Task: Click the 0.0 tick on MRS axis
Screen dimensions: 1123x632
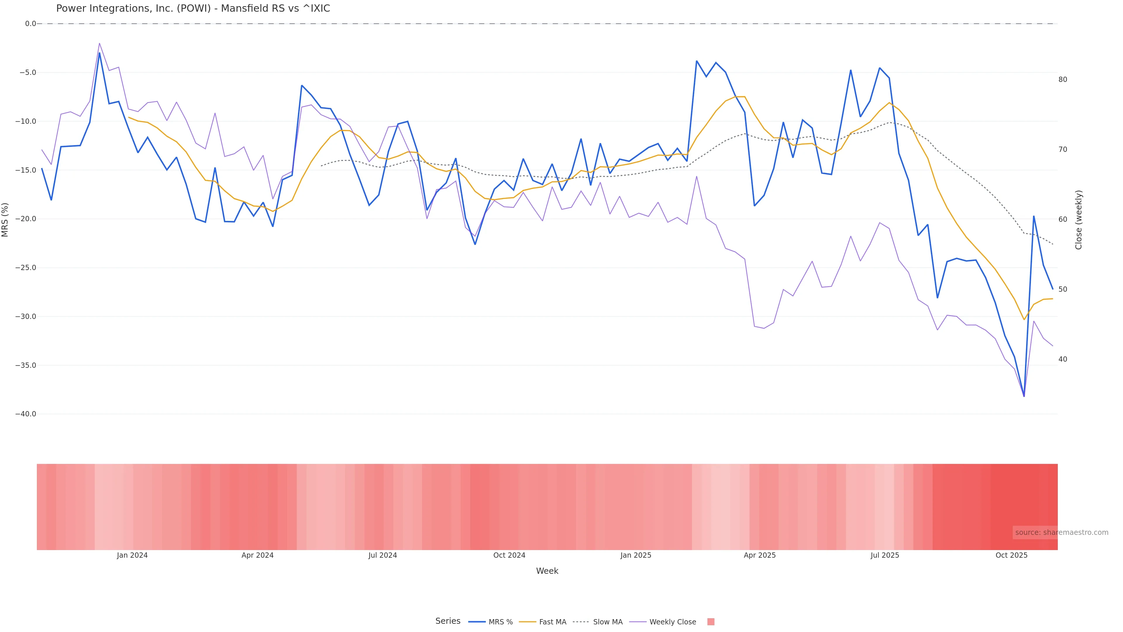Action: (x=30, y=23)
